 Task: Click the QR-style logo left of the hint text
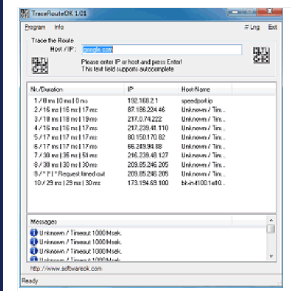click(40, 66)
